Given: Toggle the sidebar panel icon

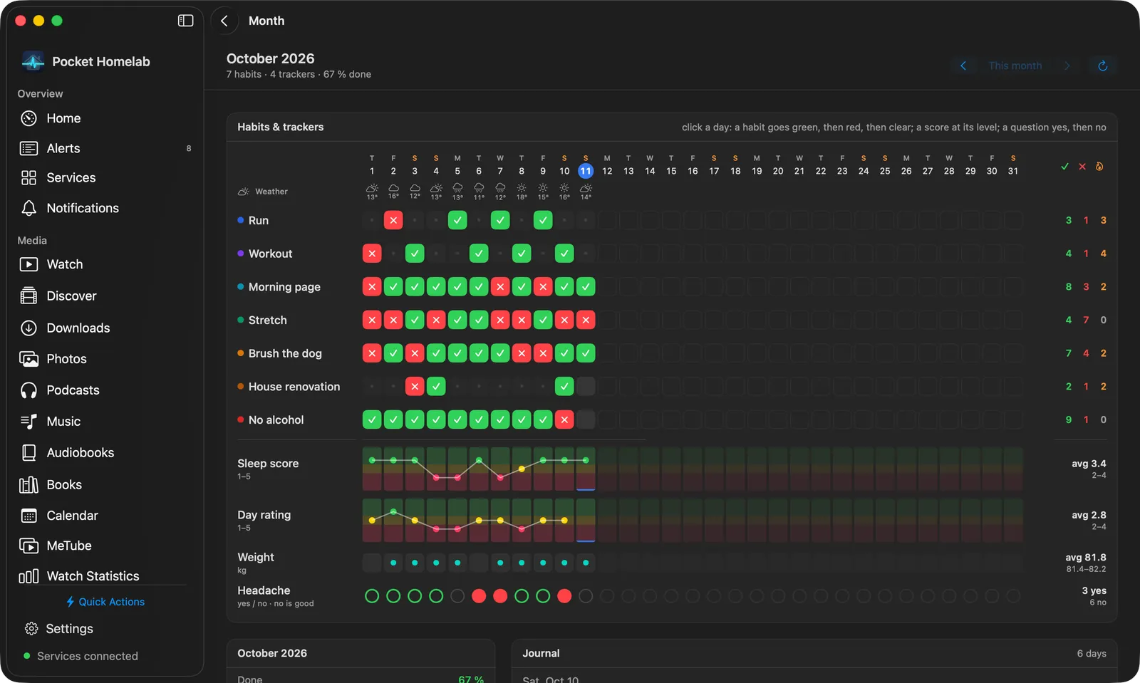Looking at the screenshot, I should coord(185,21).
